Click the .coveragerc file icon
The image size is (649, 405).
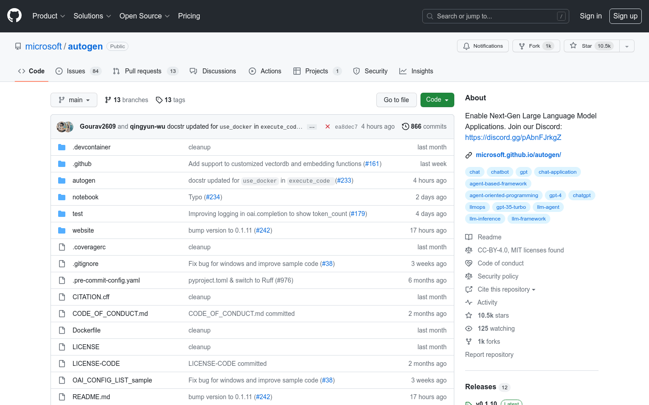(62, 247)
